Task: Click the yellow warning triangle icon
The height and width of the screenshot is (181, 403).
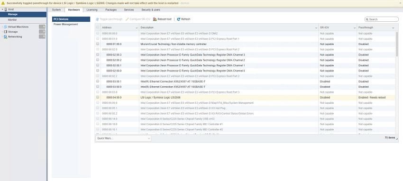Action: [3, 3]
